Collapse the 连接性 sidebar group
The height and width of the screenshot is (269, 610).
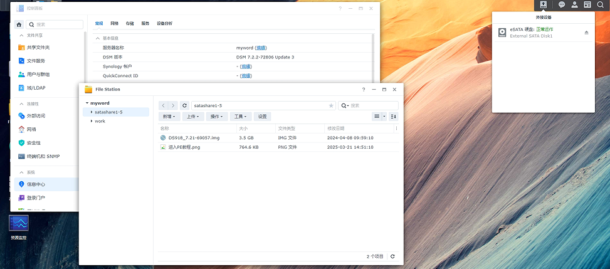[21, 104]
